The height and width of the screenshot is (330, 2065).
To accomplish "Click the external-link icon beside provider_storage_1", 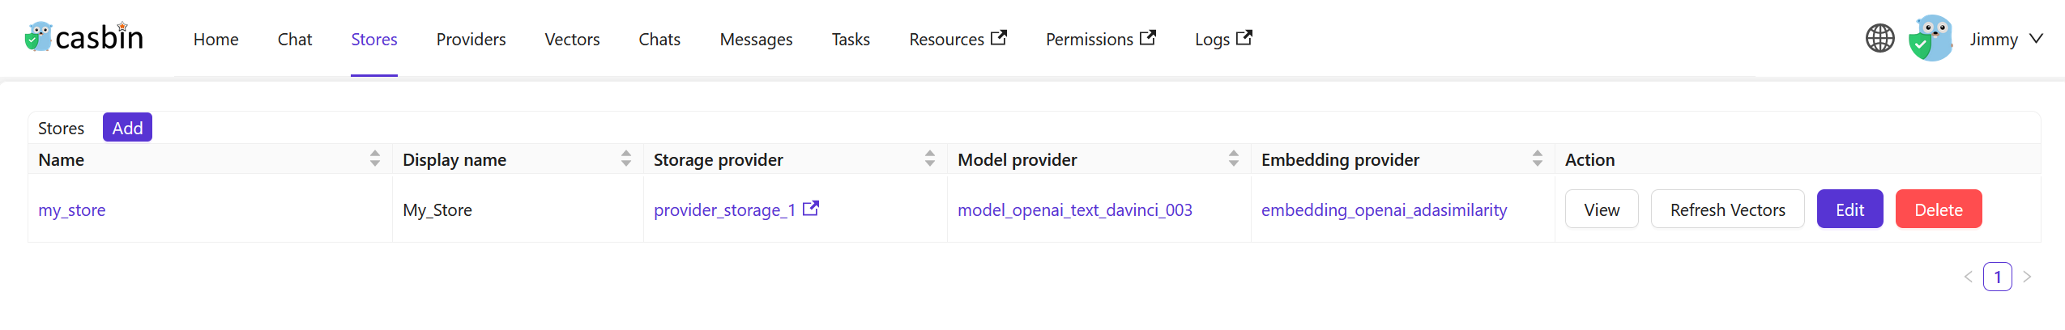I will point(811,209).
